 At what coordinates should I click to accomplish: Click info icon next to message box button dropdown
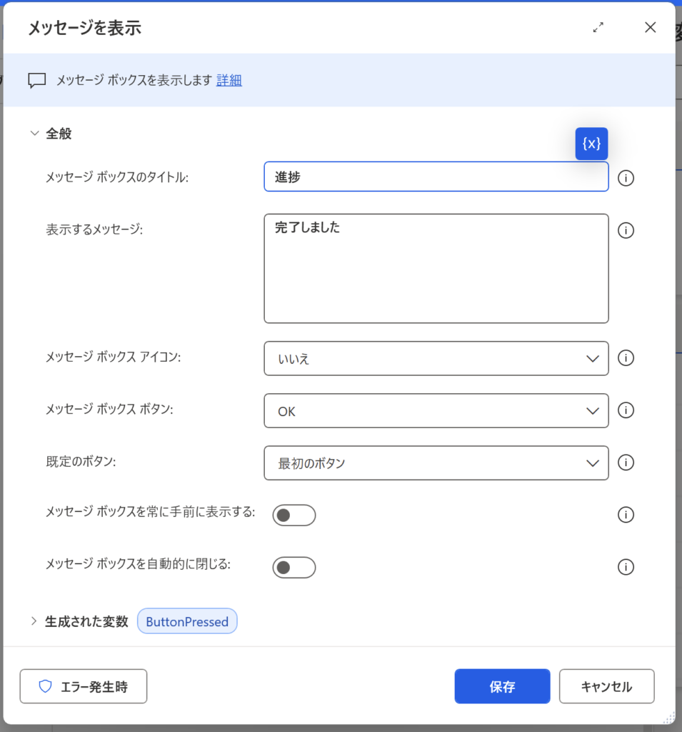click(x=626, y=410)
